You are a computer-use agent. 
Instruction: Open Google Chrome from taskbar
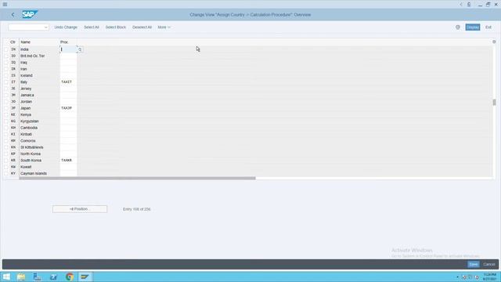pos(70,277)
